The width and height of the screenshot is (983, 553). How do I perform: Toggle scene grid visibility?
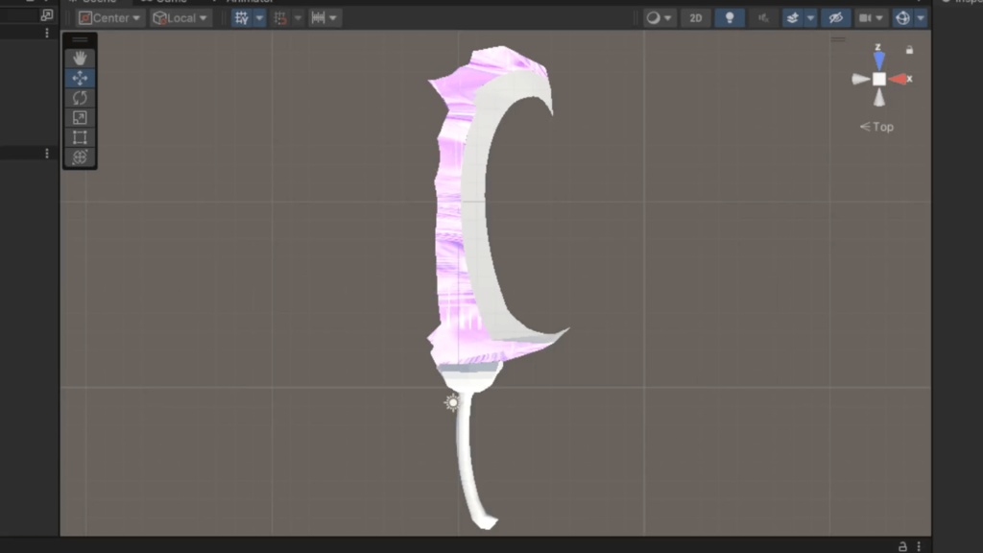(x=241, y=18)
